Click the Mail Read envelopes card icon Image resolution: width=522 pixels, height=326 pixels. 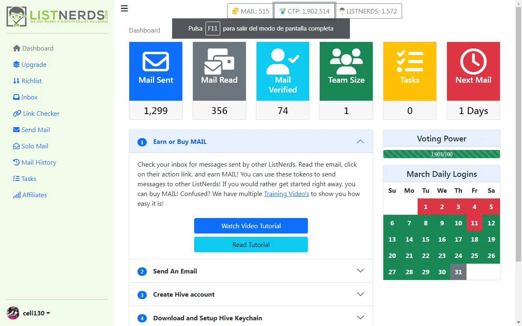pyautogui.click(x=219, y=62)
